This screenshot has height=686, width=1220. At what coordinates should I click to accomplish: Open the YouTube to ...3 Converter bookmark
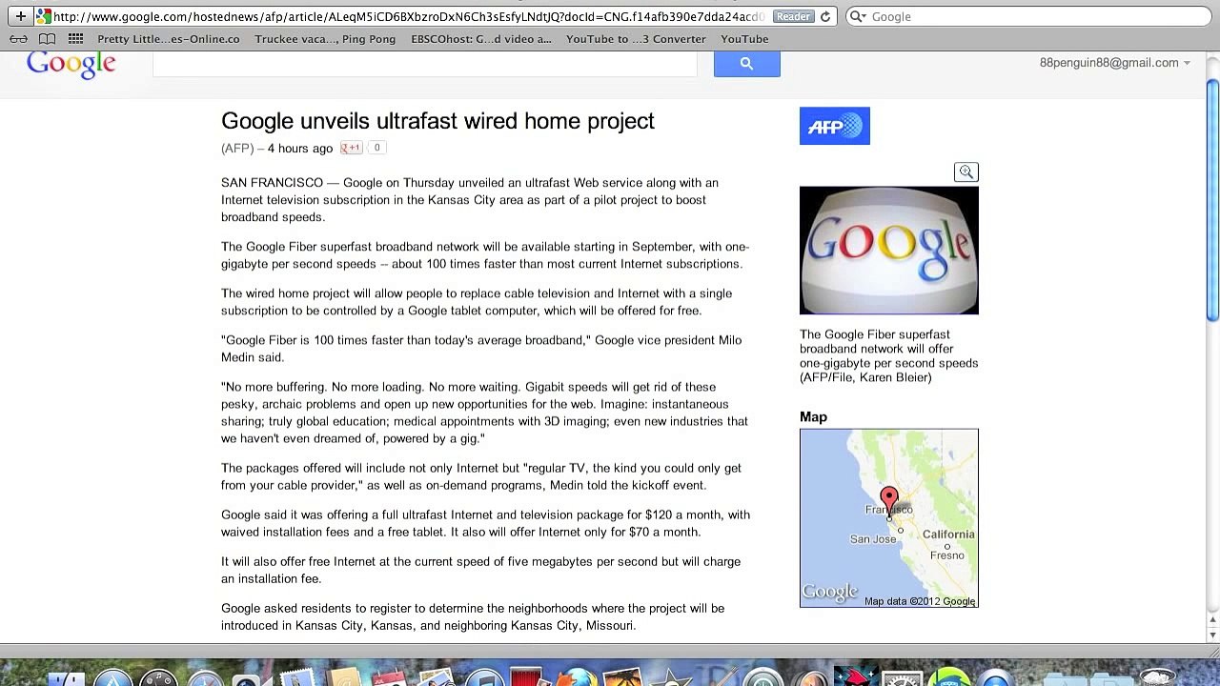click(636, 39)
